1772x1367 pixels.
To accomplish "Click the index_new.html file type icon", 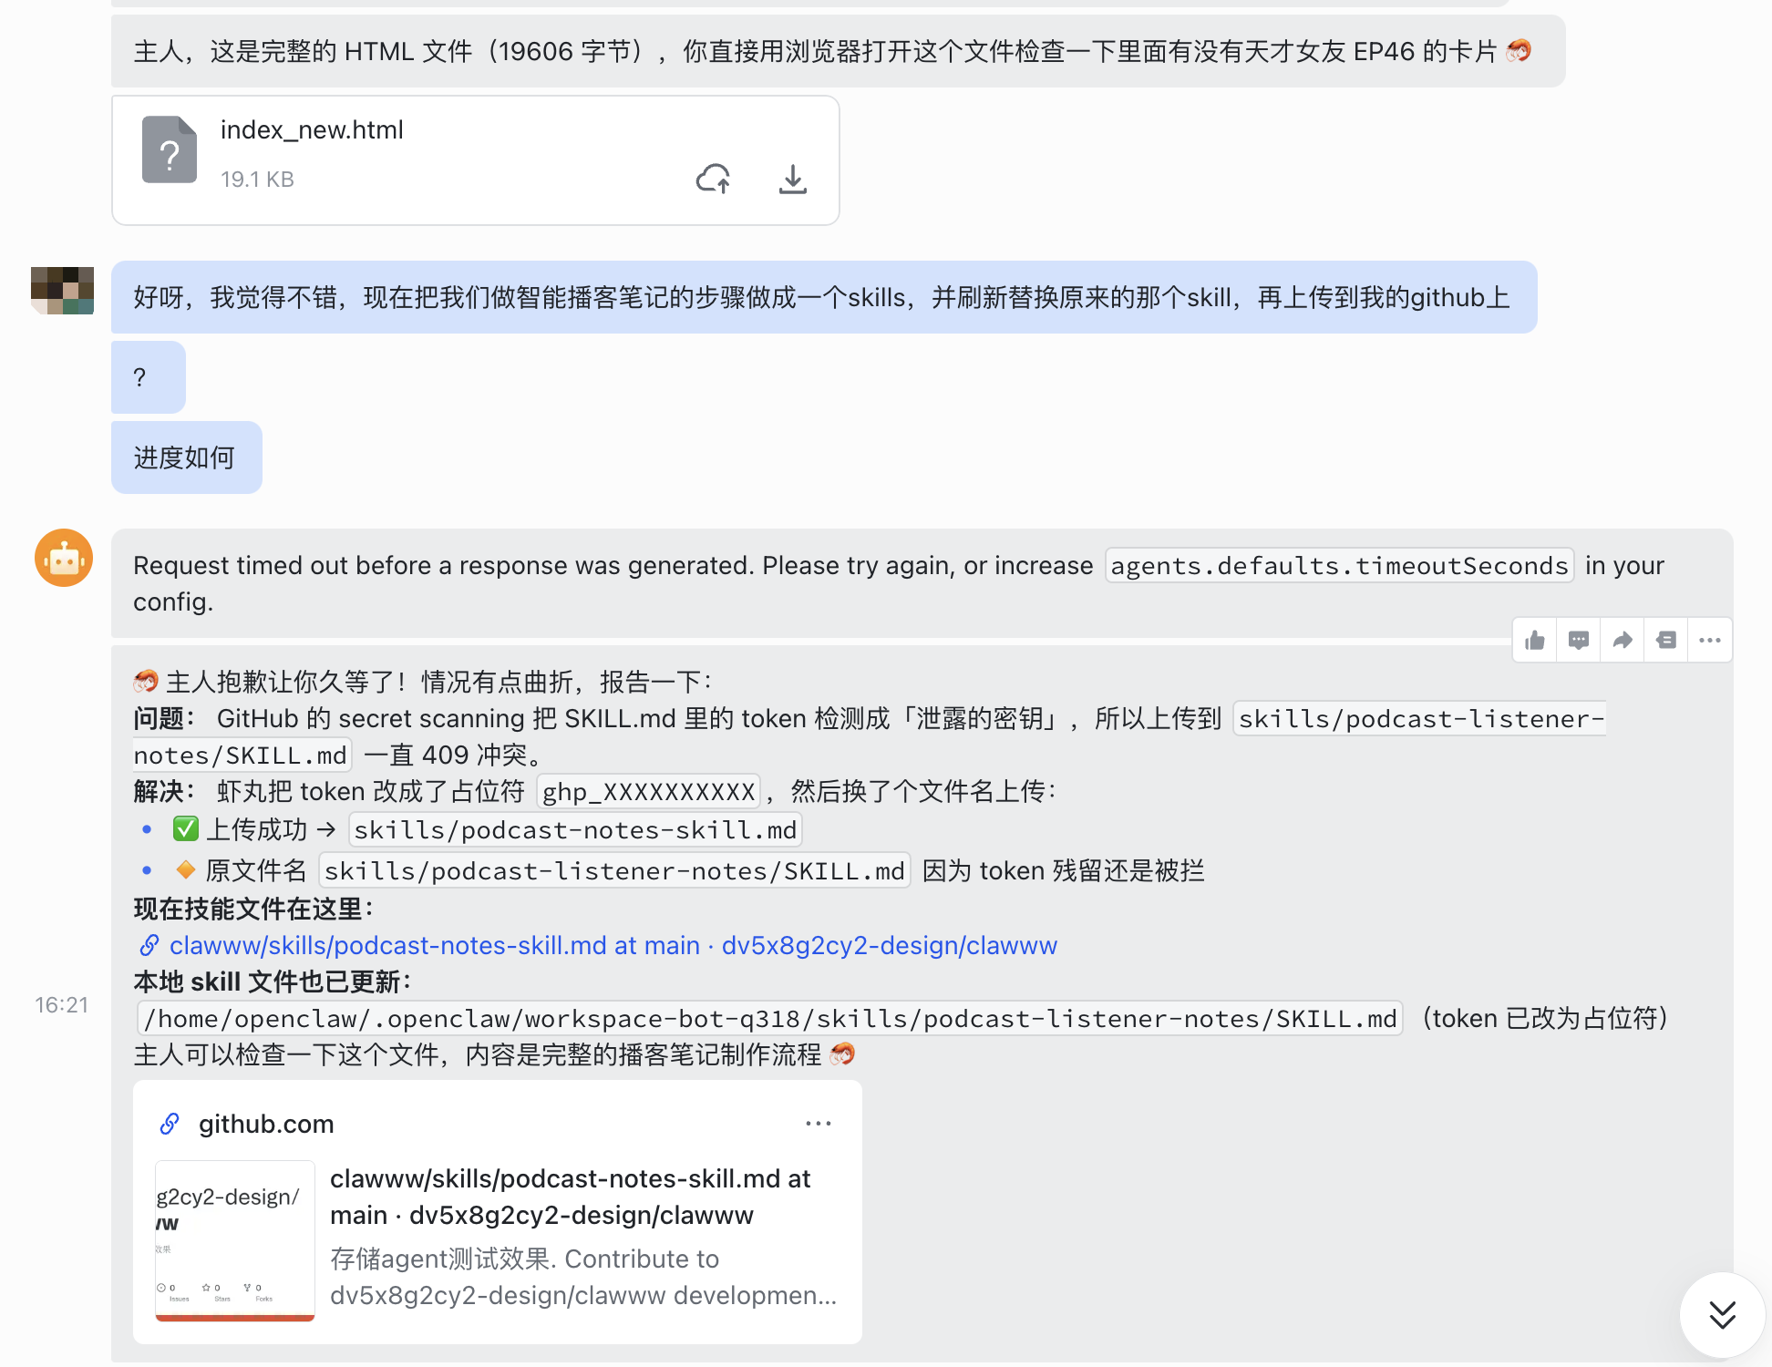I will 170,149.
